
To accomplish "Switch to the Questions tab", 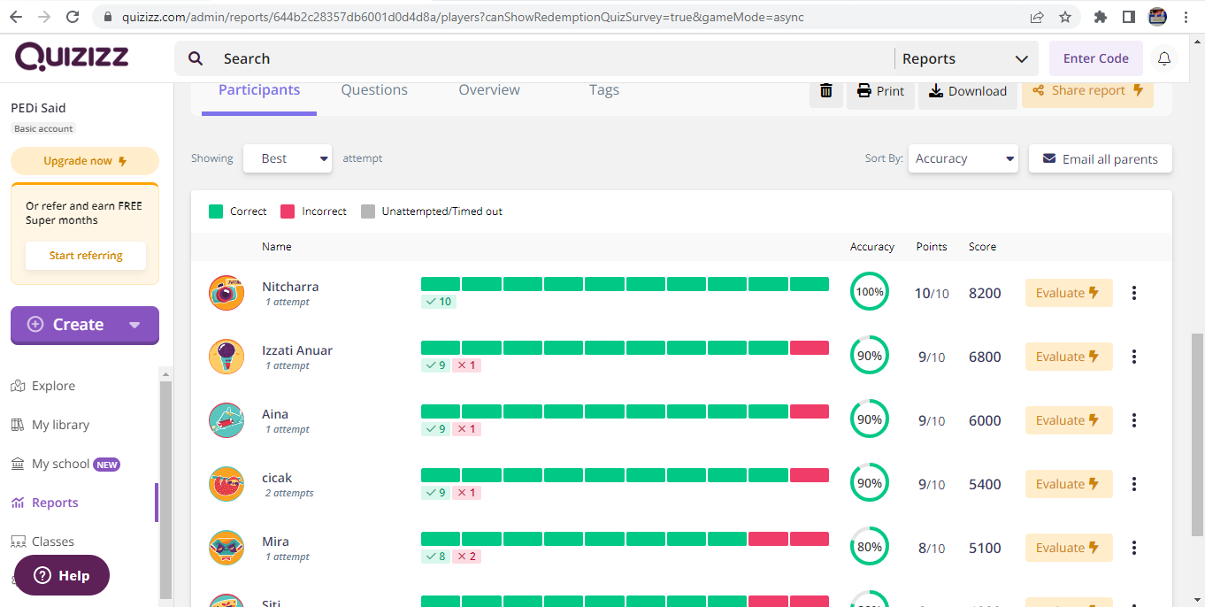I will click(374, 89).
